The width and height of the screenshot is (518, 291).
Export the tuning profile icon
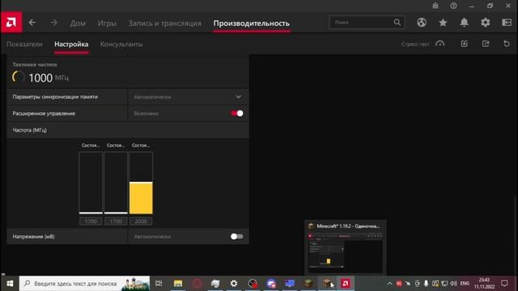(x=486, y=44)
